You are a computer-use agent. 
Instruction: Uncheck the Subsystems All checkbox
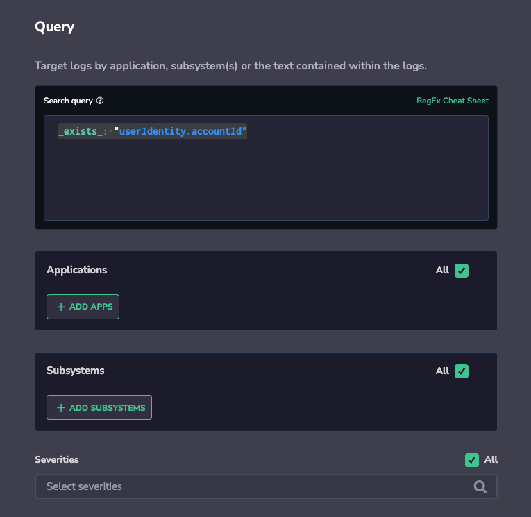pyautogui.click(x=461, y=371)
